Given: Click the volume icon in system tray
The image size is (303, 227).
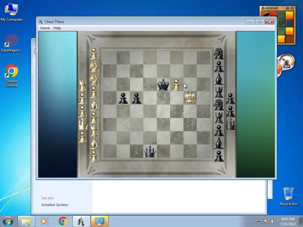Looking at the screenshot, I should pyautogui.click(x=273, y=221).
